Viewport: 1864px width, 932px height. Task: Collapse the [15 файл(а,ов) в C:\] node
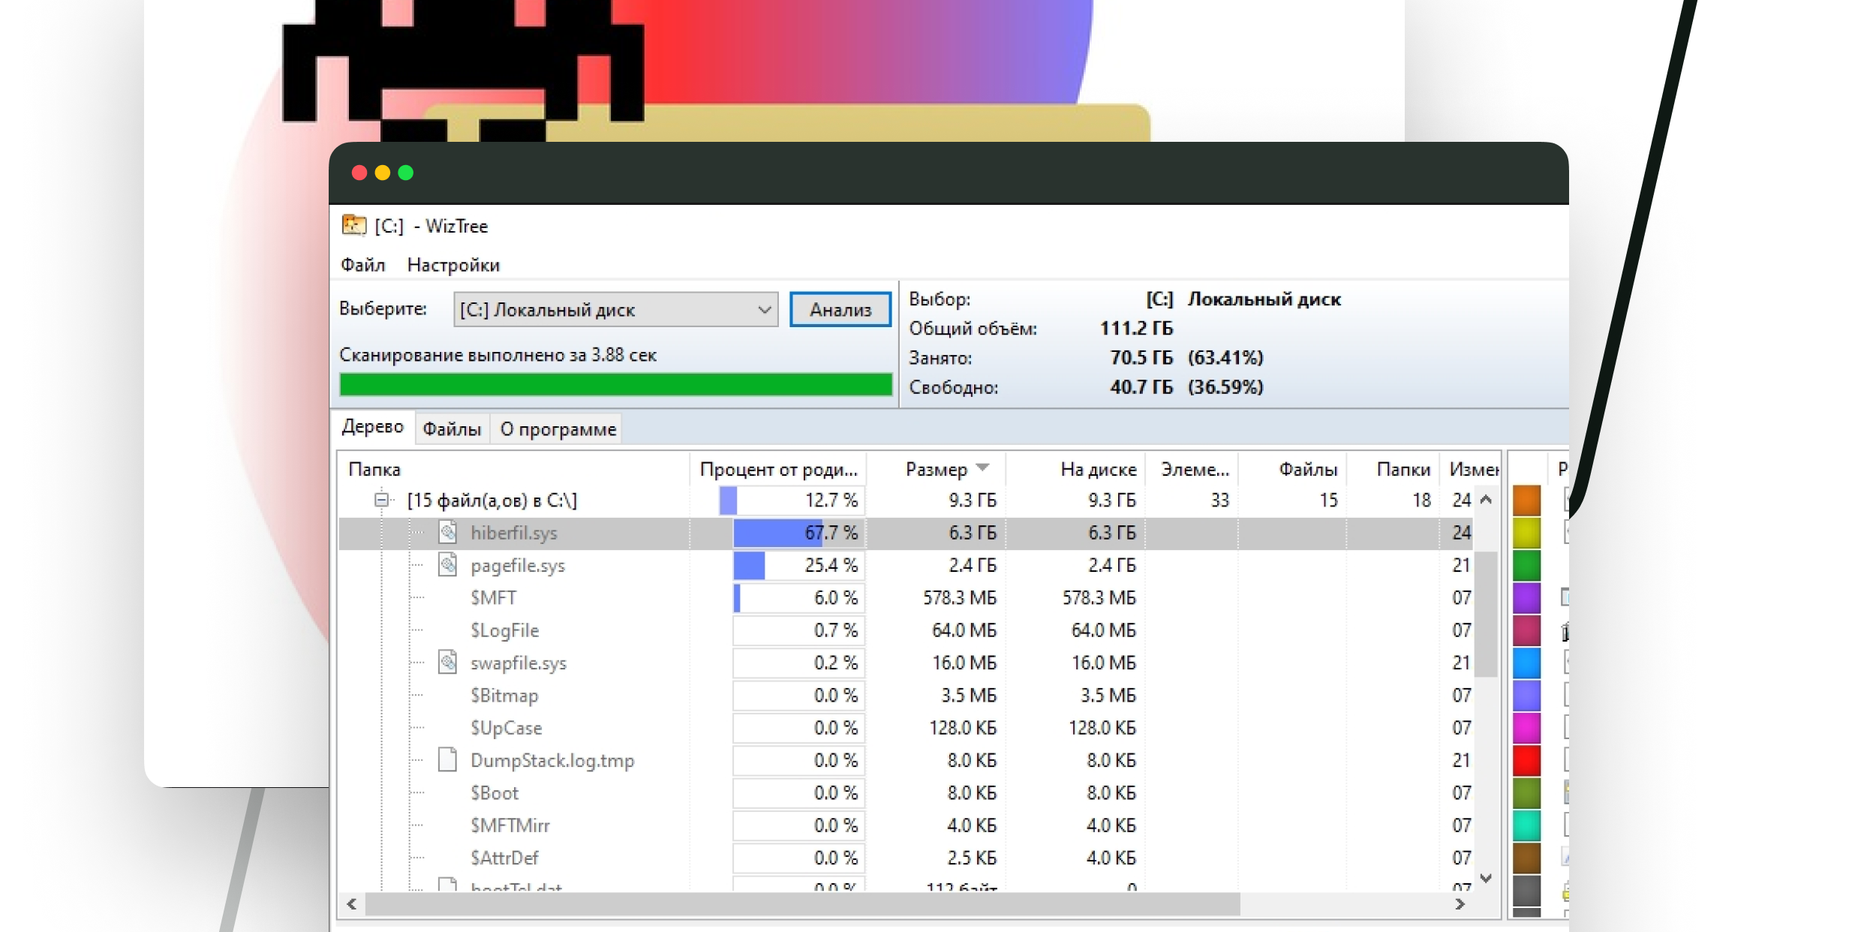pyautogui.click(x=382, y=500)
